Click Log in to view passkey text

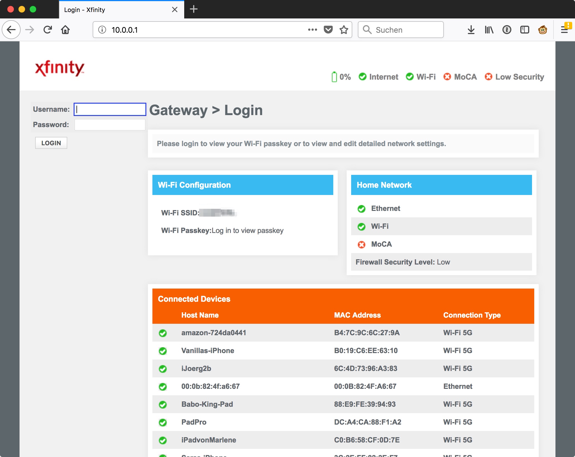pos(248,230)
